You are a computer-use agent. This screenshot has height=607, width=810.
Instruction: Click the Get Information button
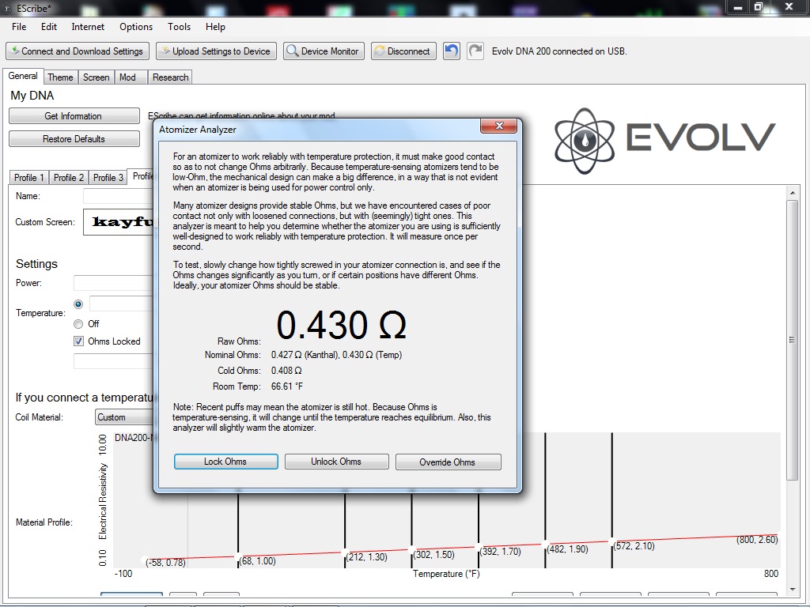pos(74,116)
